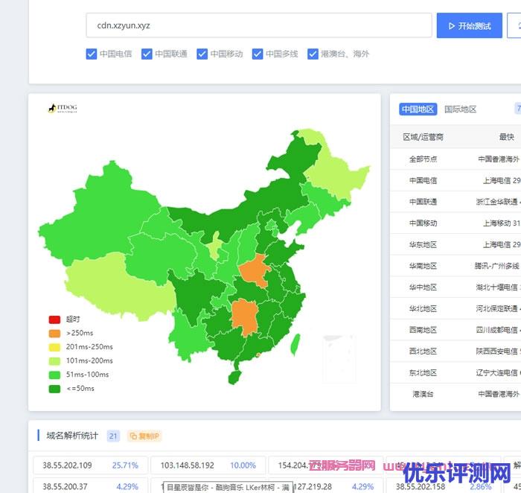Image resolution: width=521 pixels, height=493 pixels.
Task: Click the 复制IP button
Action: [144, 436]
